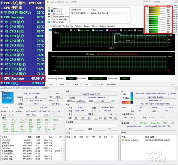Click the icon beside Stress GPU(s)
Viewport: 178px width, 165px height.
[49, 22]
